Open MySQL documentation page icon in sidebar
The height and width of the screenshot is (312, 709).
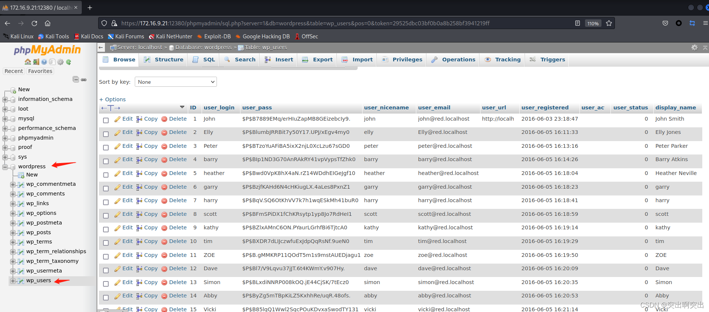click(52, 62)
